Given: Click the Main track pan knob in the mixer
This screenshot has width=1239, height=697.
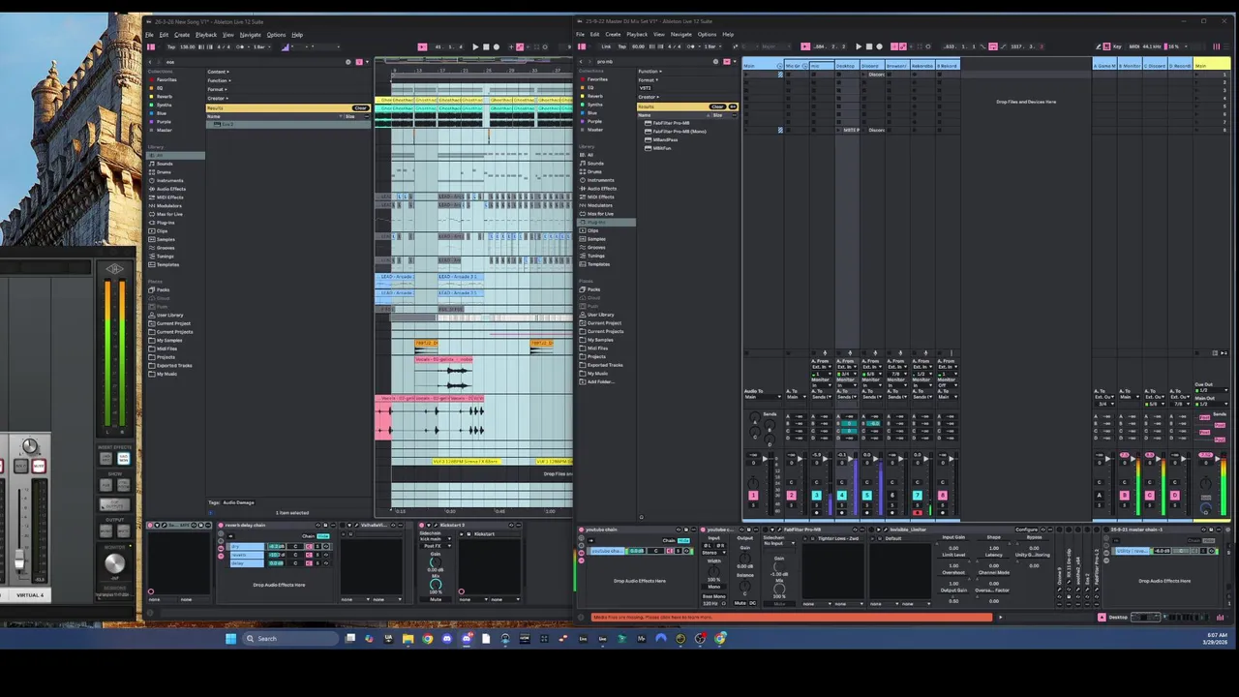Looking at the screenshot, I should 1205,483.
